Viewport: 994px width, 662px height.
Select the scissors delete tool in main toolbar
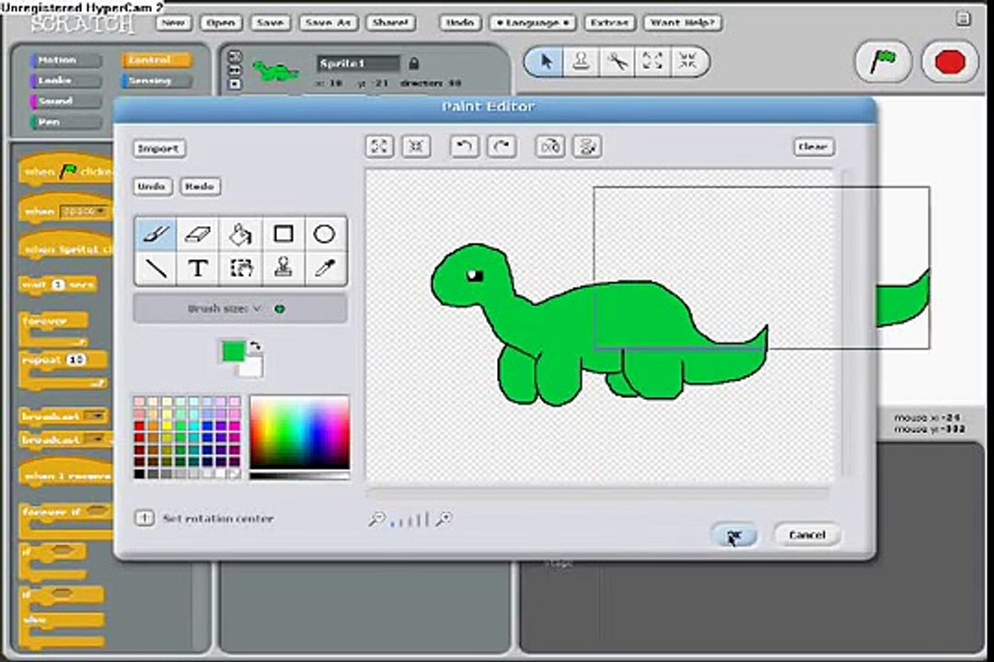coord(616,62)
